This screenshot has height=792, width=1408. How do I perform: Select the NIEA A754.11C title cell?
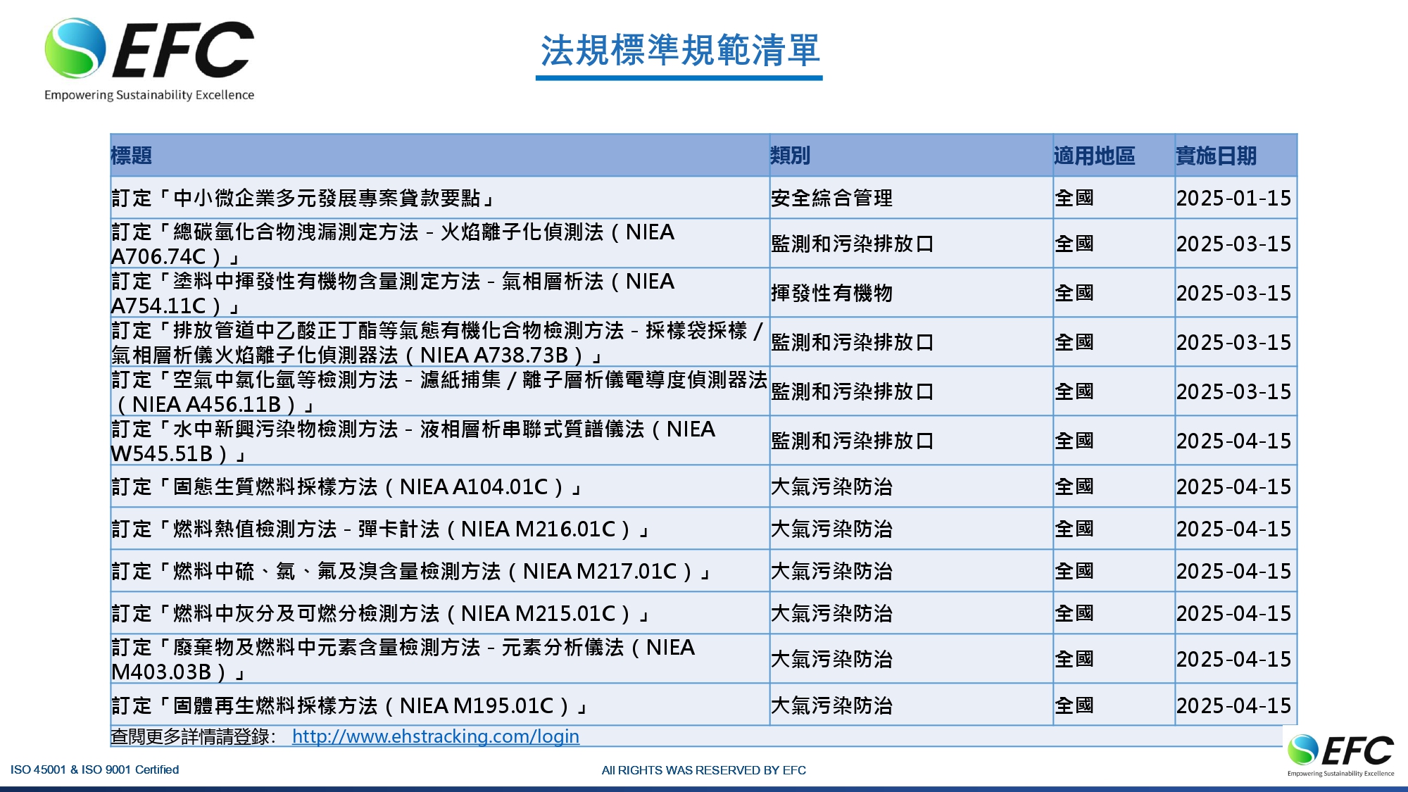tap(440, 293)
